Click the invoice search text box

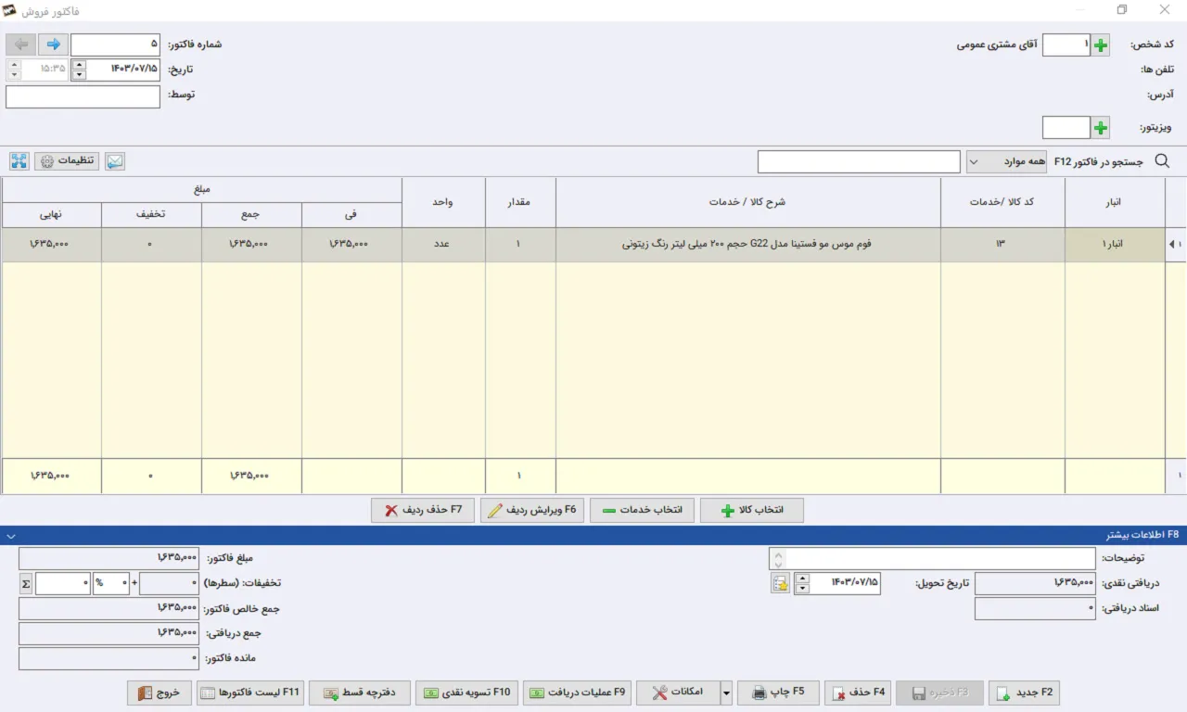859,161
